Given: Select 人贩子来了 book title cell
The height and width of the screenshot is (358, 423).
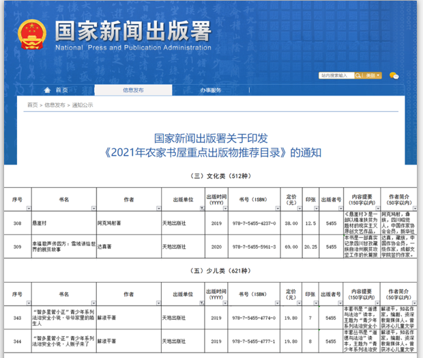Looking at the screenshot, I should (64, 341).
